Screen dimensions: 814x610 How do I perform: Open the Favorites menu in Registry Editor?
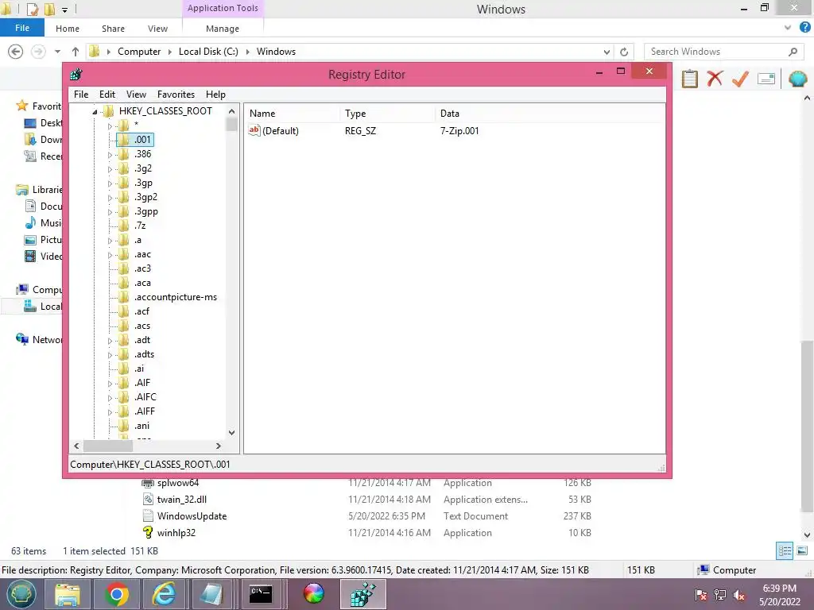click(x=176, y=95)
